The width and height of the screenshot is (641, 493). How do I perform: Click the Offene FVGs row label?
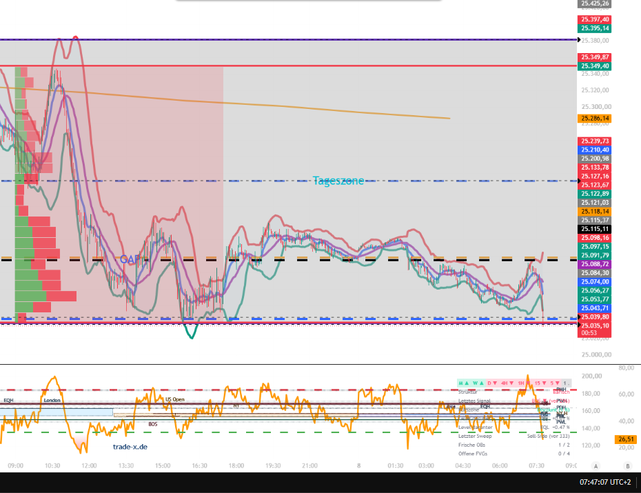point(473,454)
